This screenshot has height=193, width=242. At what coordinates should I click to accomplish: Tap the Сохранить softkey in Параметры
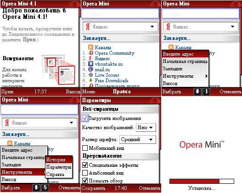coord(93,188)
